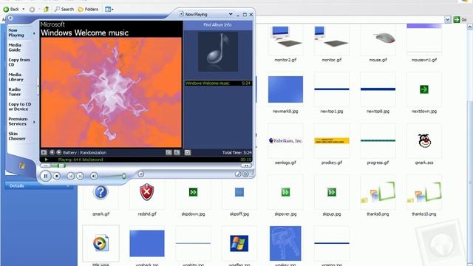The width and height of the screenshot is (473, 266).
Task: Click the volume slider handle
Action: tap(123, 176)
